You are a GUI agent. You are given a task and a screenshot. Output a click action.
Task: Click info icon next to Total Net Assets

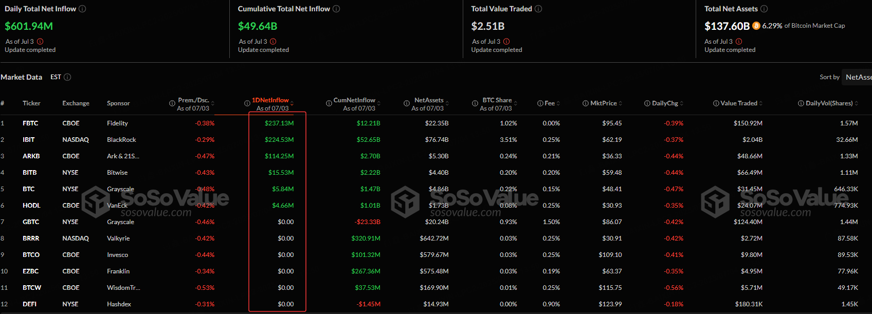tap(764, 9)
